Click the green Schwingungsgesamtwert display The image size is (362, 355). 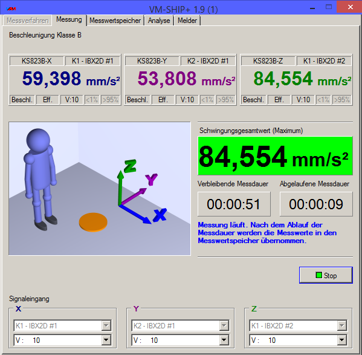tap(275, 156)
